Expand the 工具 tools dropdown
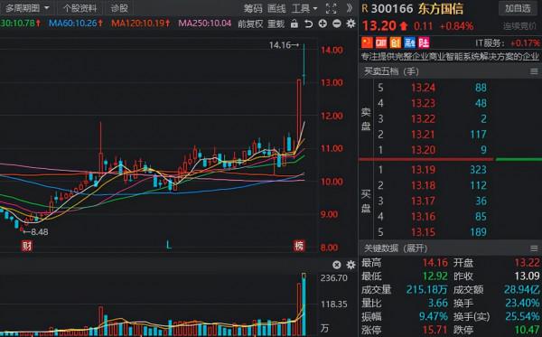 click(x=304, y=8)
